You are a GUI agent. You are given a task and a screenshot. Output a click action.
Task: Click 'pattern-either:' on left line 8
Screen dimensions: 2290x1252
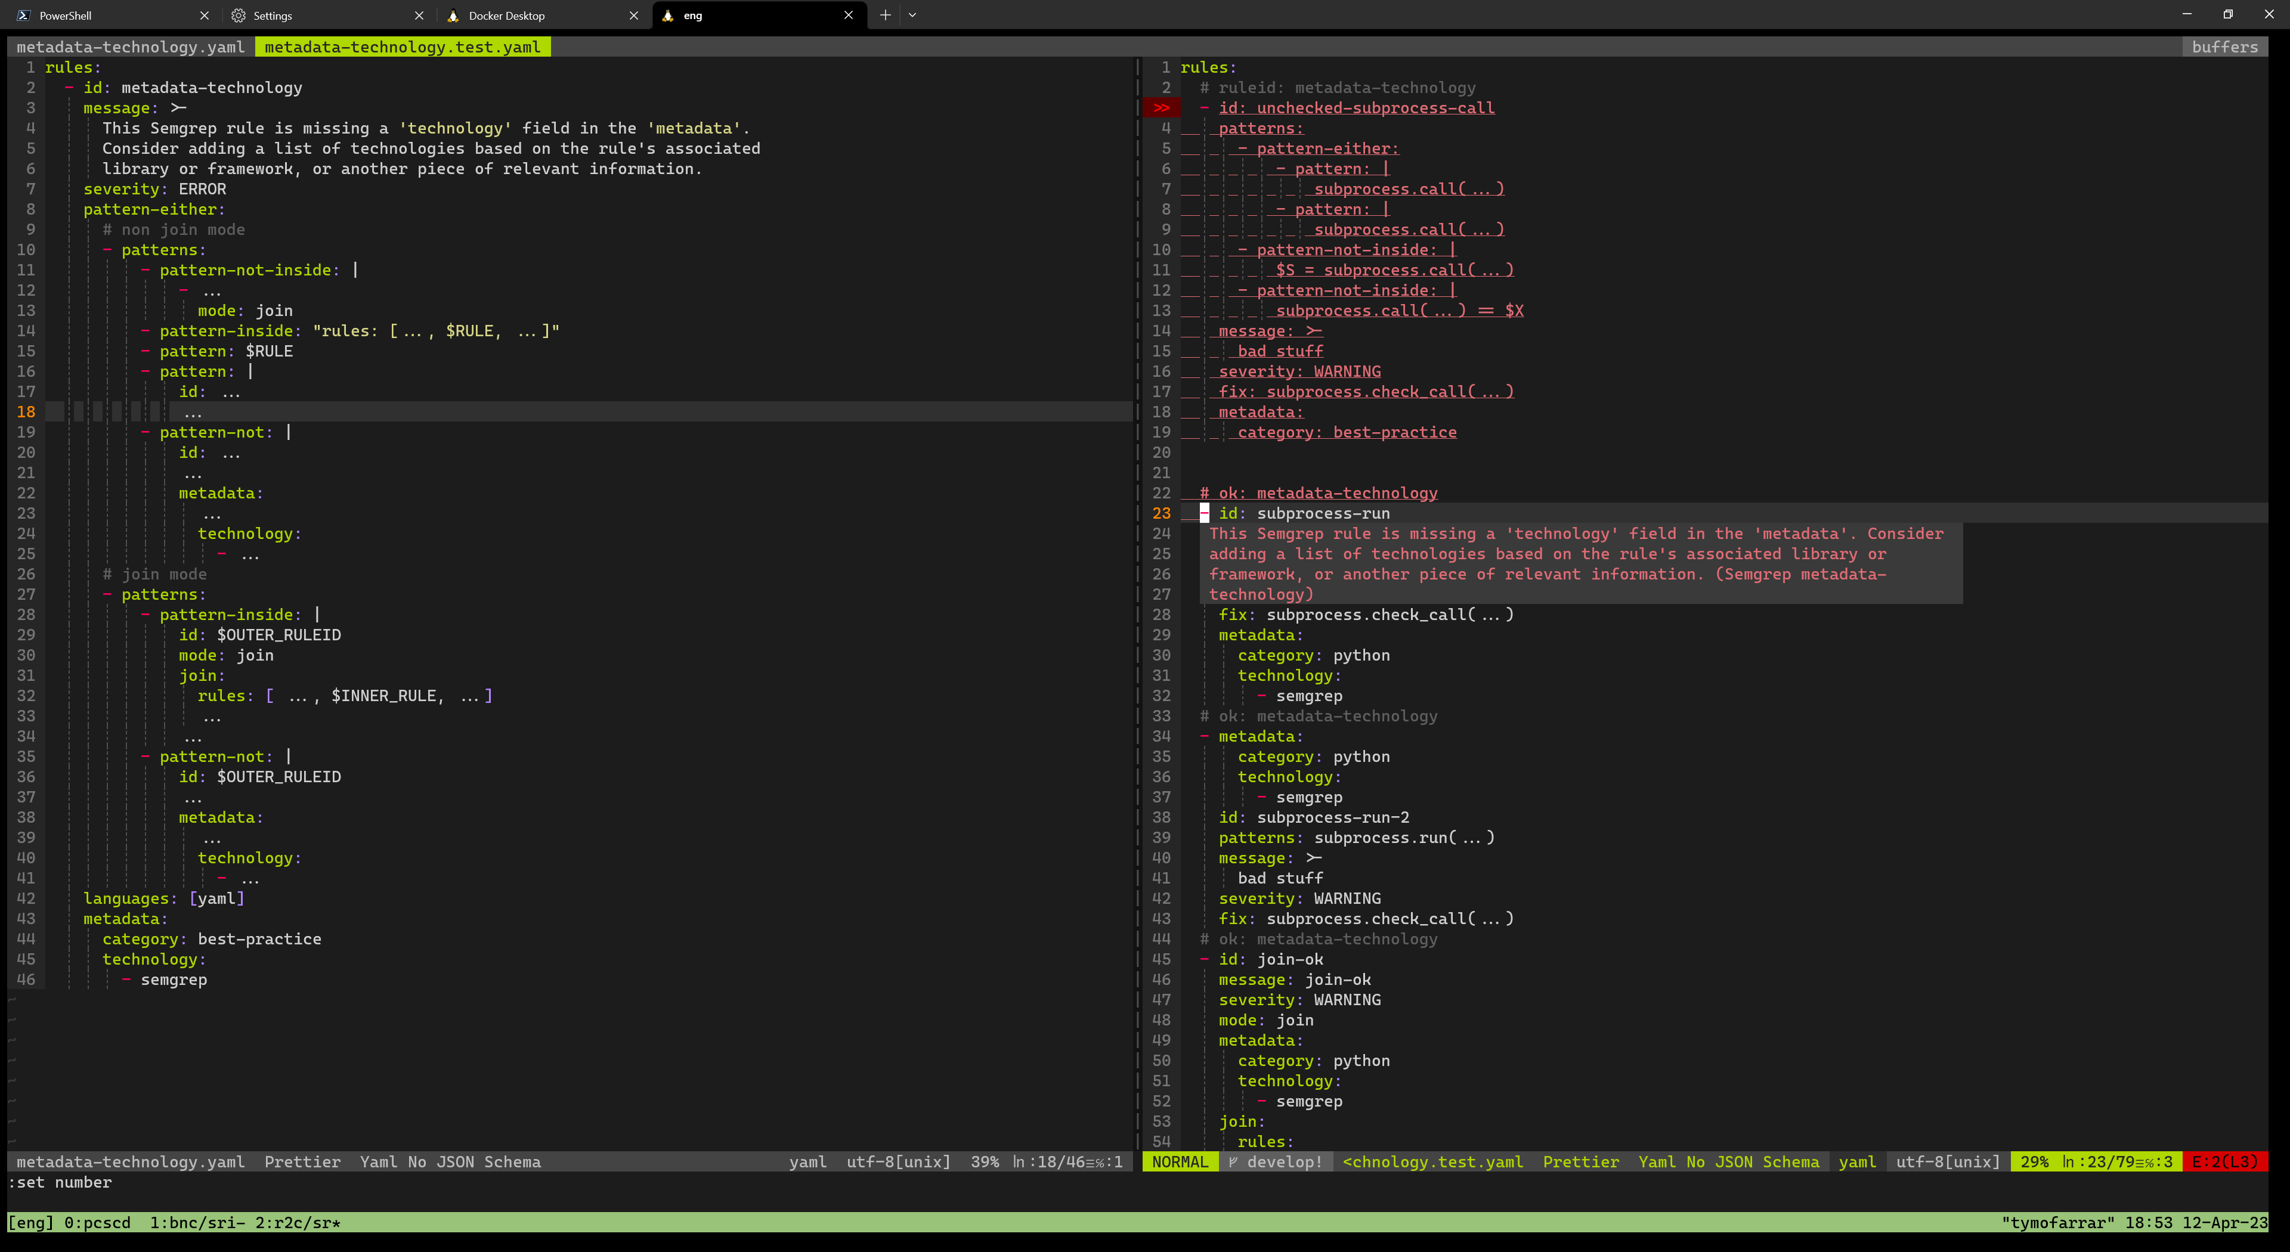tap(154, 209)
